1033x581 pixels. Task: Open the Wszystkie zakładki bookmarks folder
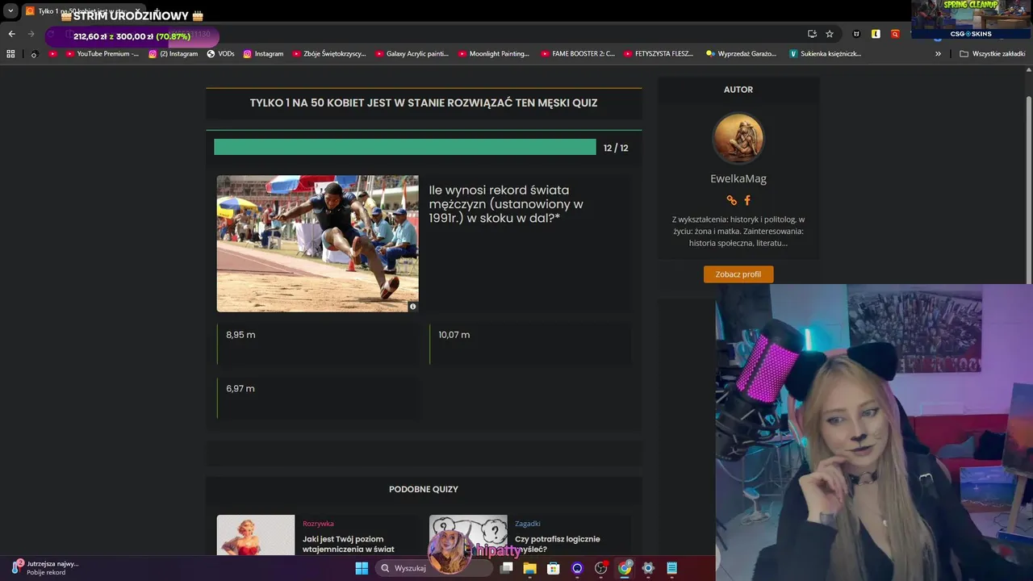point(993,54)
